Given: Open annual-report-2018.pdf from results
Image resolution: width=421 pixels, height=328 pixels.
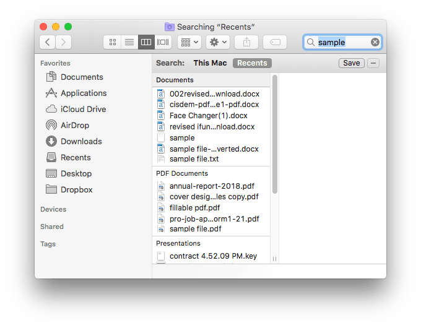Looking at the screenshot, I should [212, 186].
